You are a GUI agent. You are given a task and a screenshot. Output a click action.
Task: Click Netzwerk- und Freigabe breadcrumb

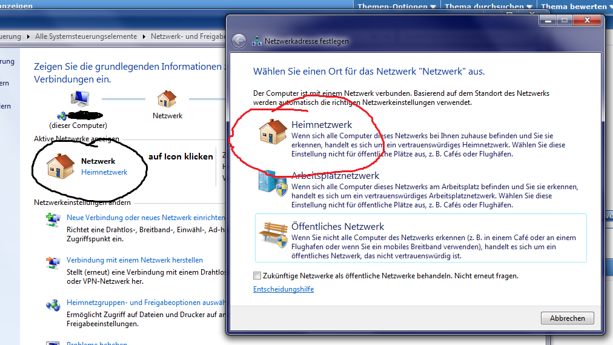point(188,36)
